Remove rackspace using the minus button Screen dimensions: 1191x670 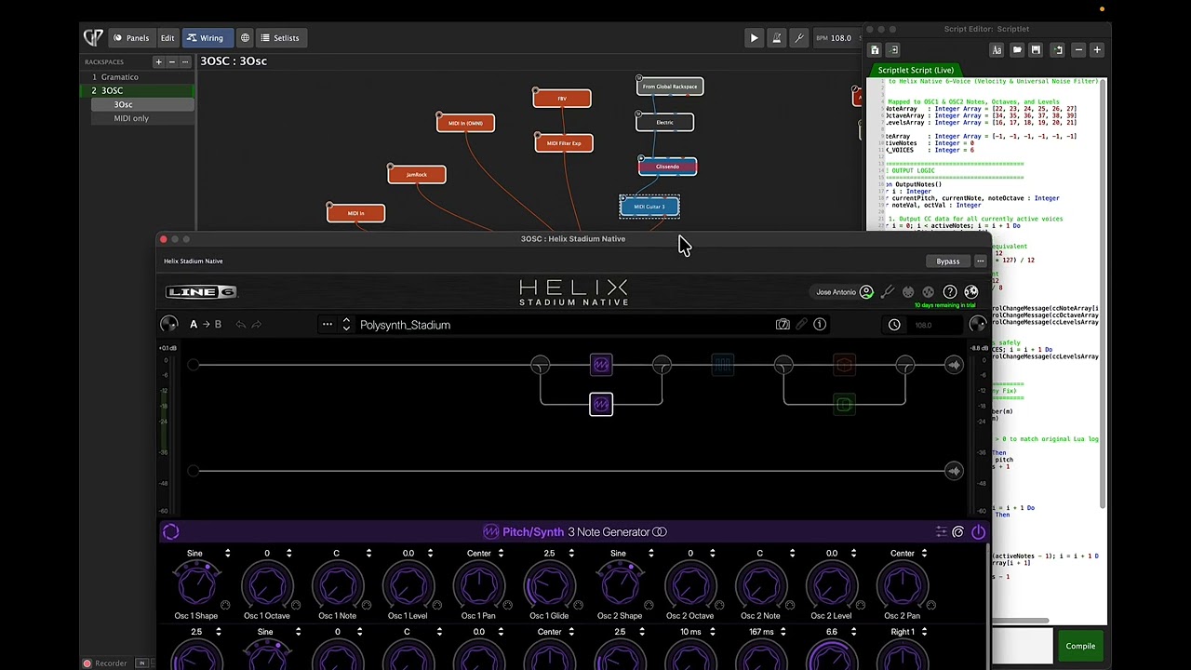coord(171,62)
